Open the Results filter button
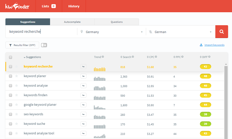The height and width of the screenshot is (139, 232). pos(22,45)
